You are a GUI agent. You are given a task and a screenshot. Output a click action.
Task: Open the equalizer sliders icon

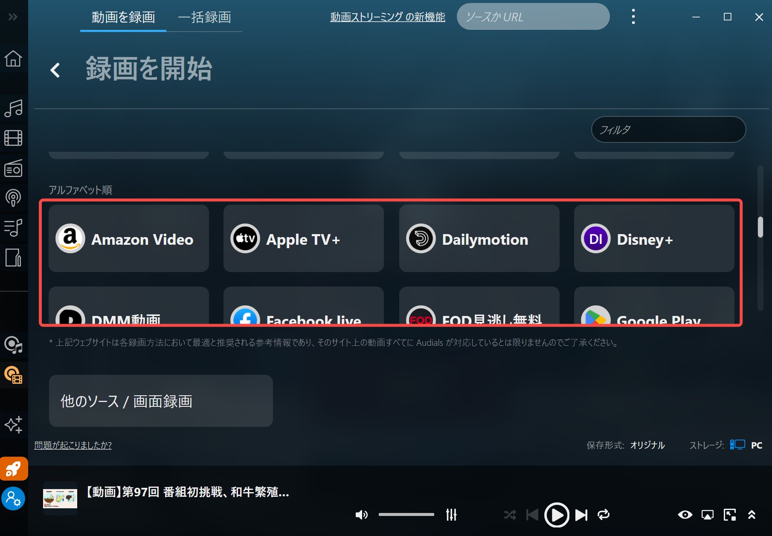pyautogui.click(x=451, y=515)
